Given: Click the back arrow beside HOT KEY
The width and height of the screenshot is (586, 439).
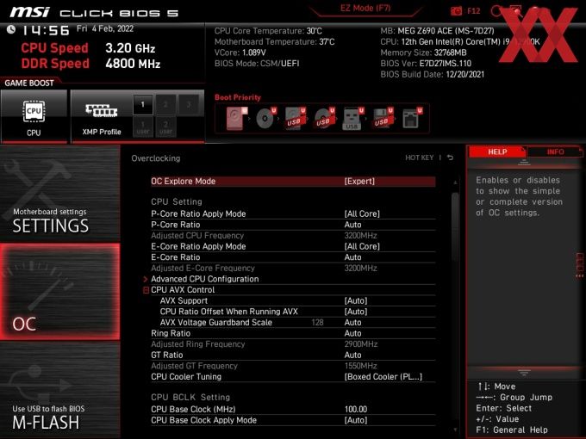Looking at the screenshot, I should (x=451, y=158).
